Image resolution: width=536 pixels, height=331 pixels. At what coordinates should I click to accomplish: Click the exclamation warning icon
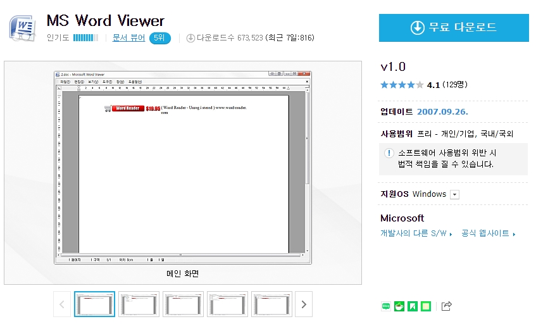(389, 153)
